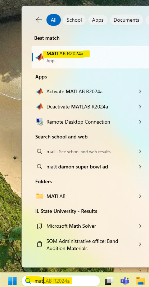Open Task View from the taskbar
Image resolution: width=149 pixels, height=287 pixels.
pos(109,281)
